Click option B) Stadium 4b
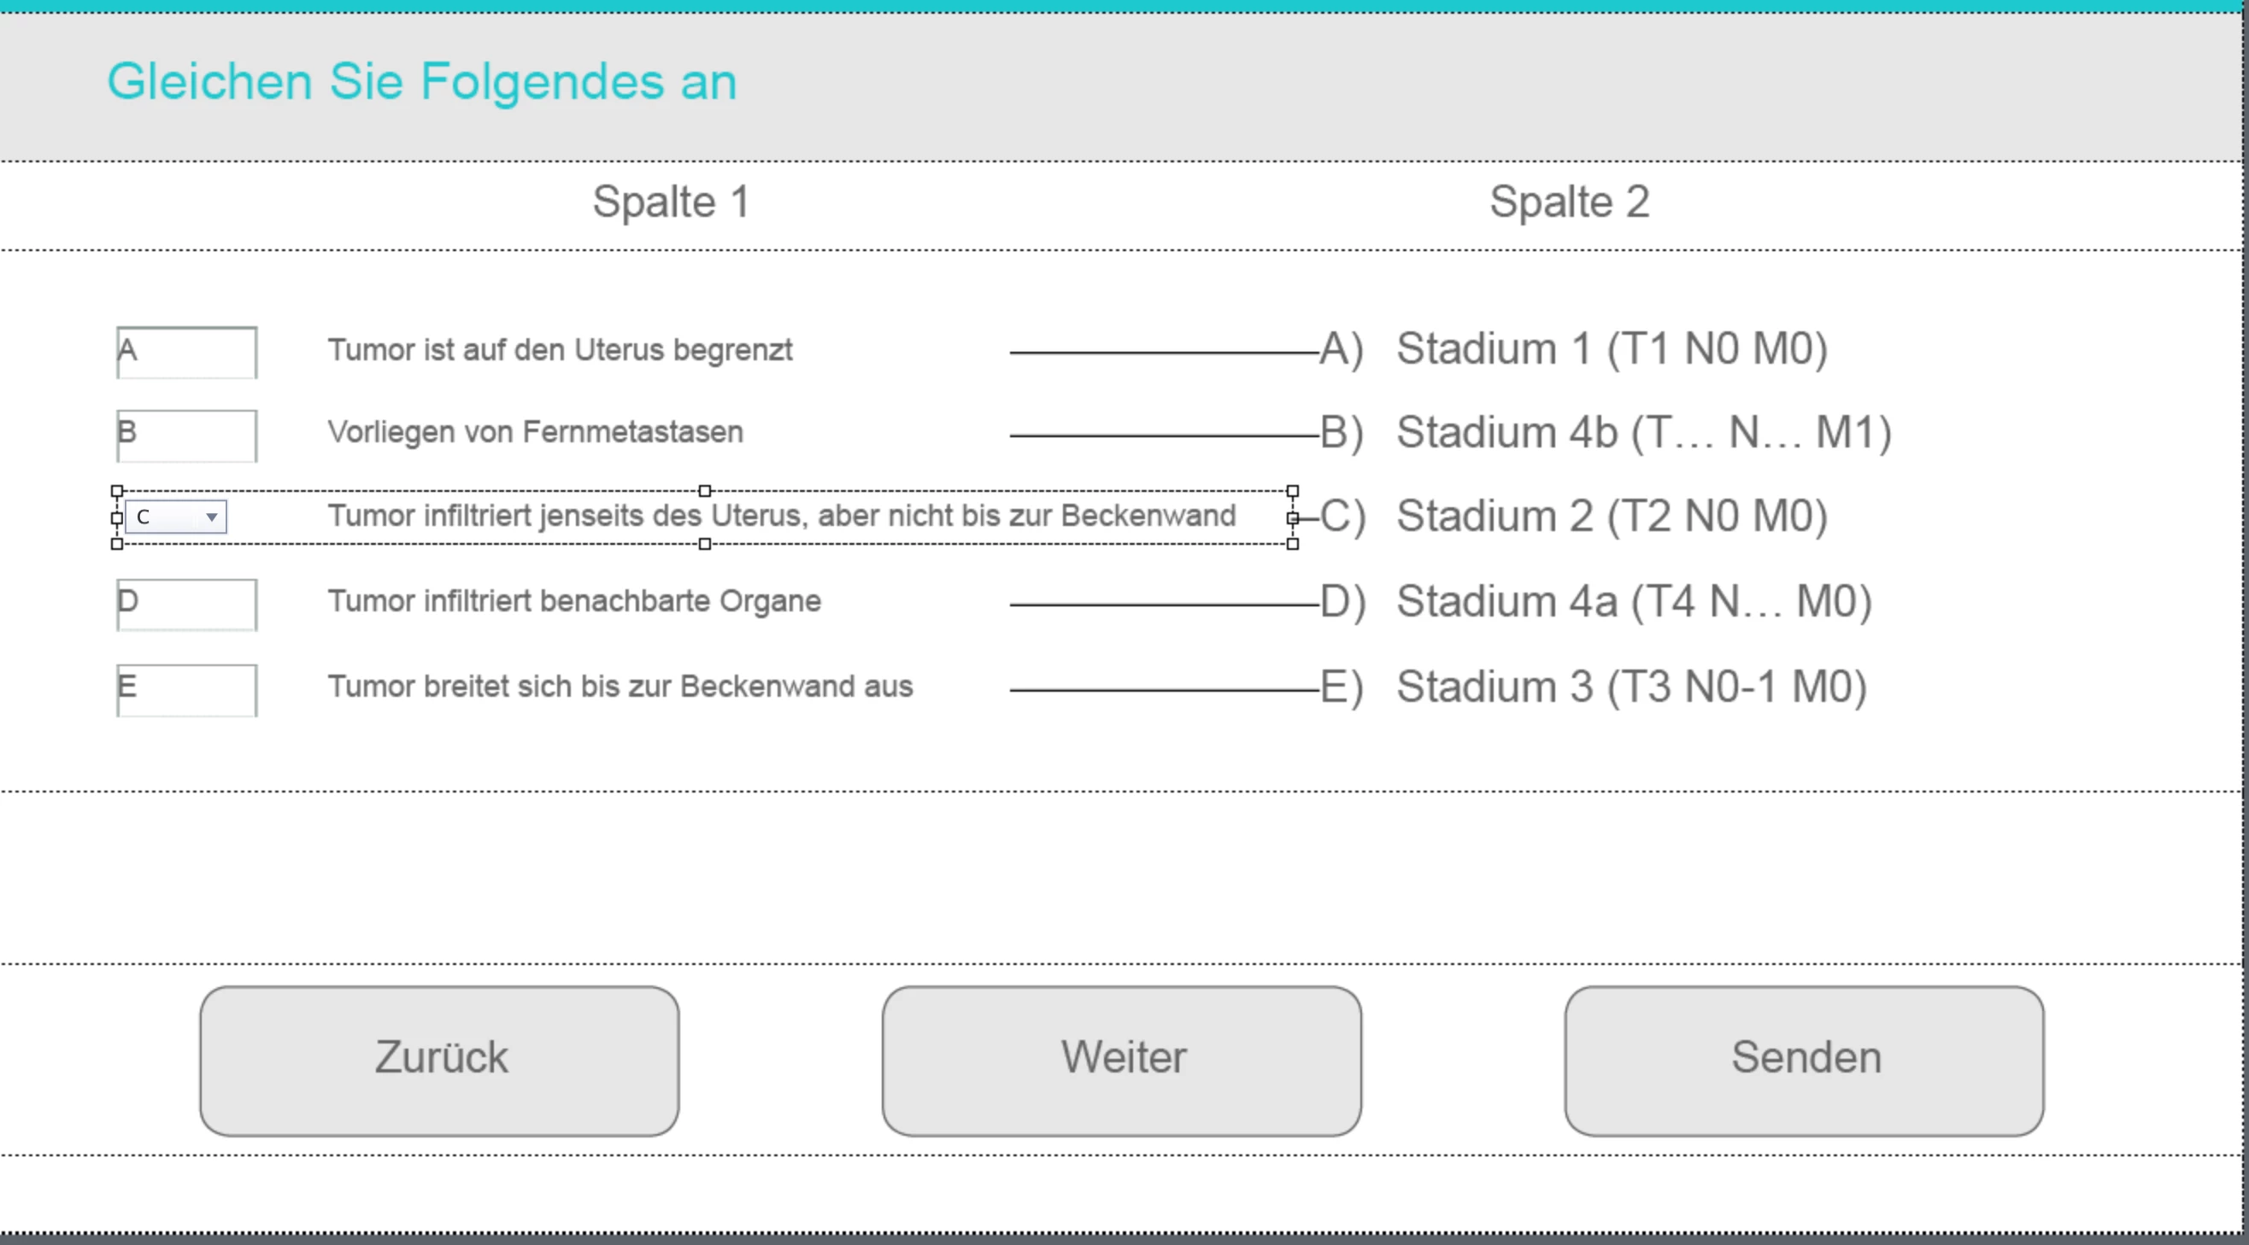 tap(1606, 433)
